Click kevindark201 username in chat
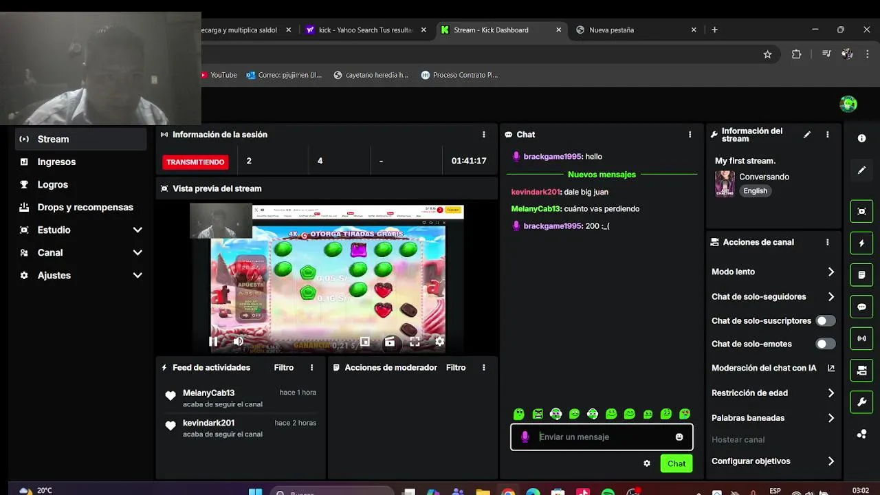Image resolution: width=880 pixels, height=495 pixels. (x=536, y=192)
